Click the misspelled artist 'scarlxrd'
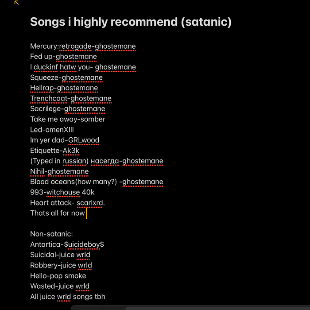Image resolution: width=310 pixels, height=310 pixels. pos(91,203)
